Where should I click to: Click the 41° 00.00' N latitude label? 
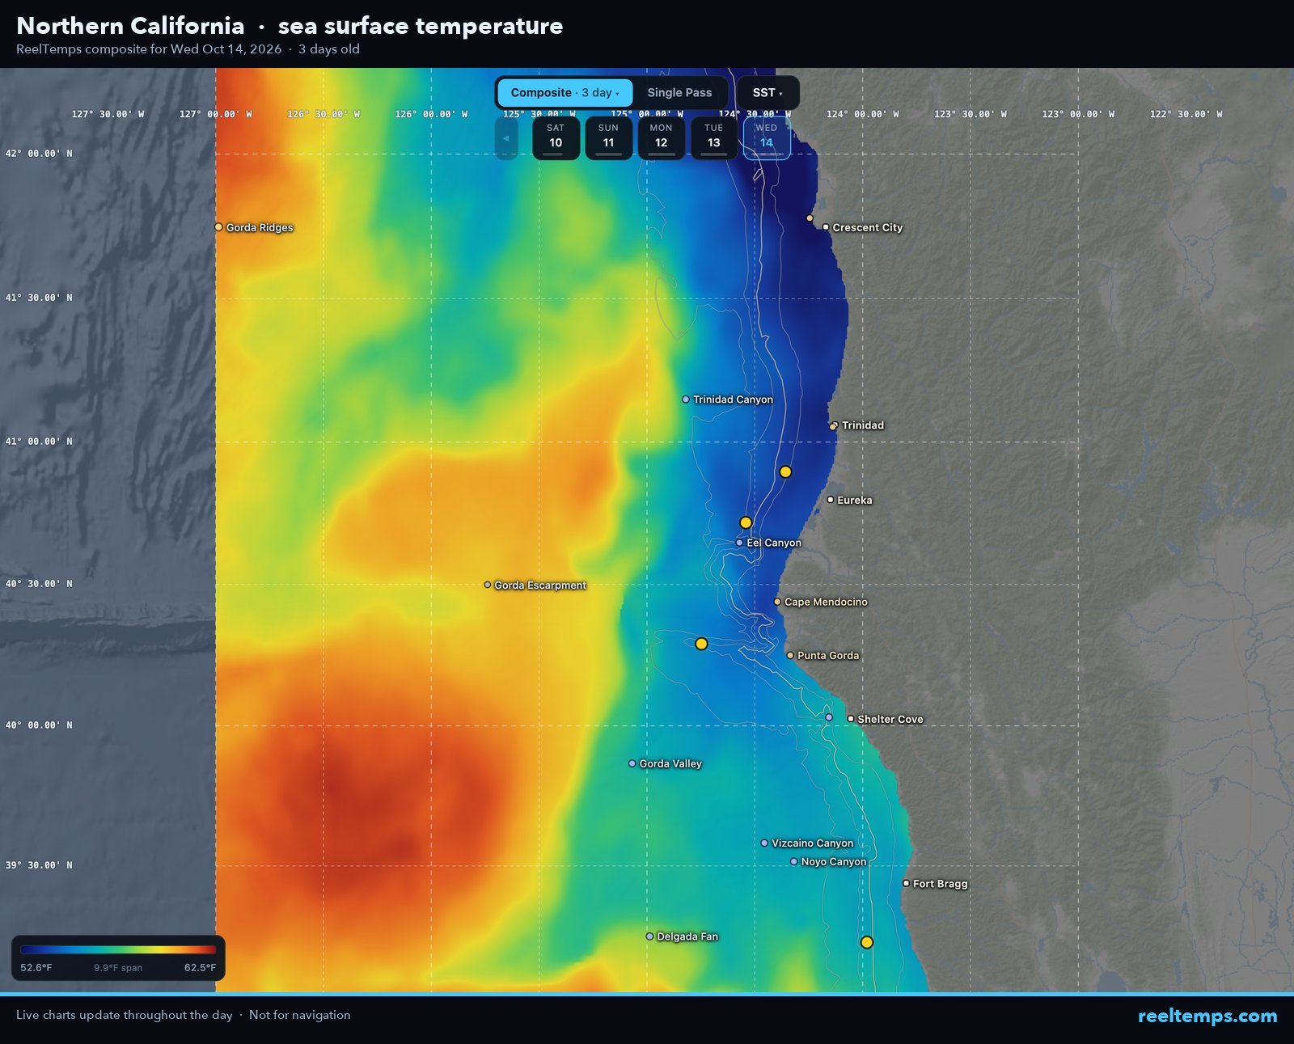[x=39, y=442]
